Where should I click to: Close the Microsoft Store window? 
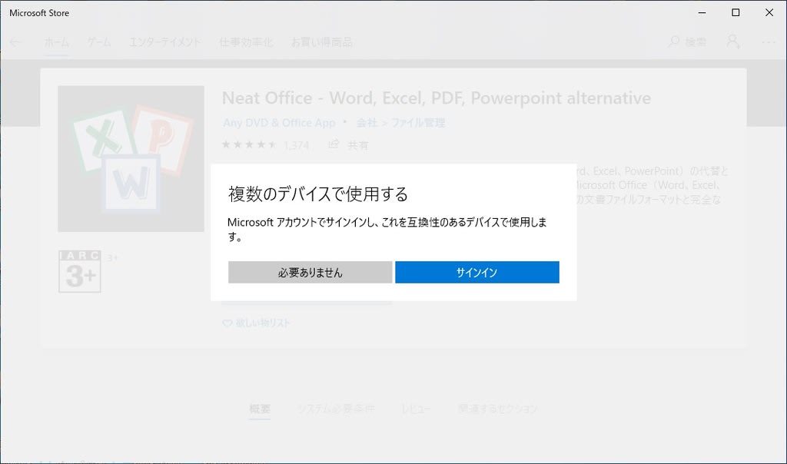[769, 12]
